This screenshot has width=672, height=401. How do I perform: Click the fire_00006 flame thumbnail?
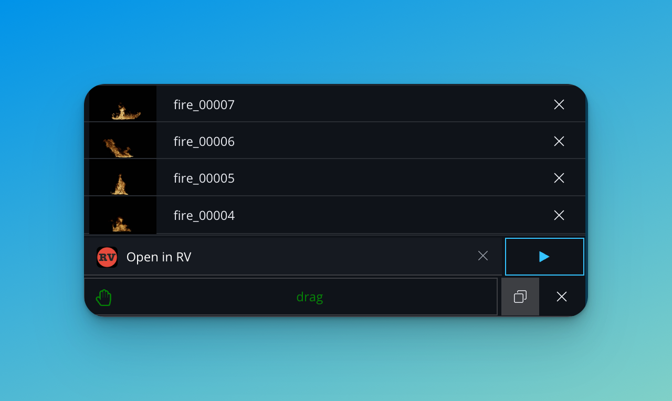[x=122, y=141]
